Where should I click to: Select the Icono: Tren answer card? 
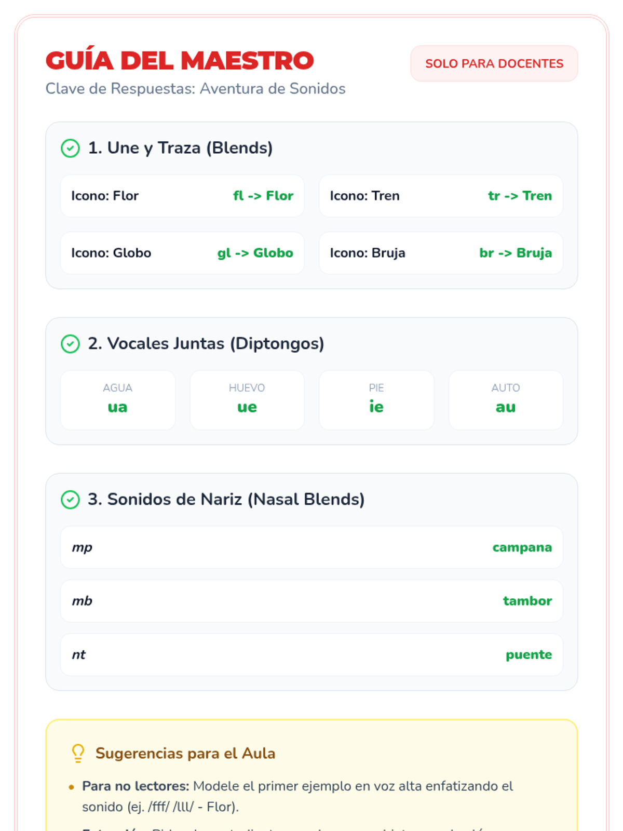[x=441, y=196]
